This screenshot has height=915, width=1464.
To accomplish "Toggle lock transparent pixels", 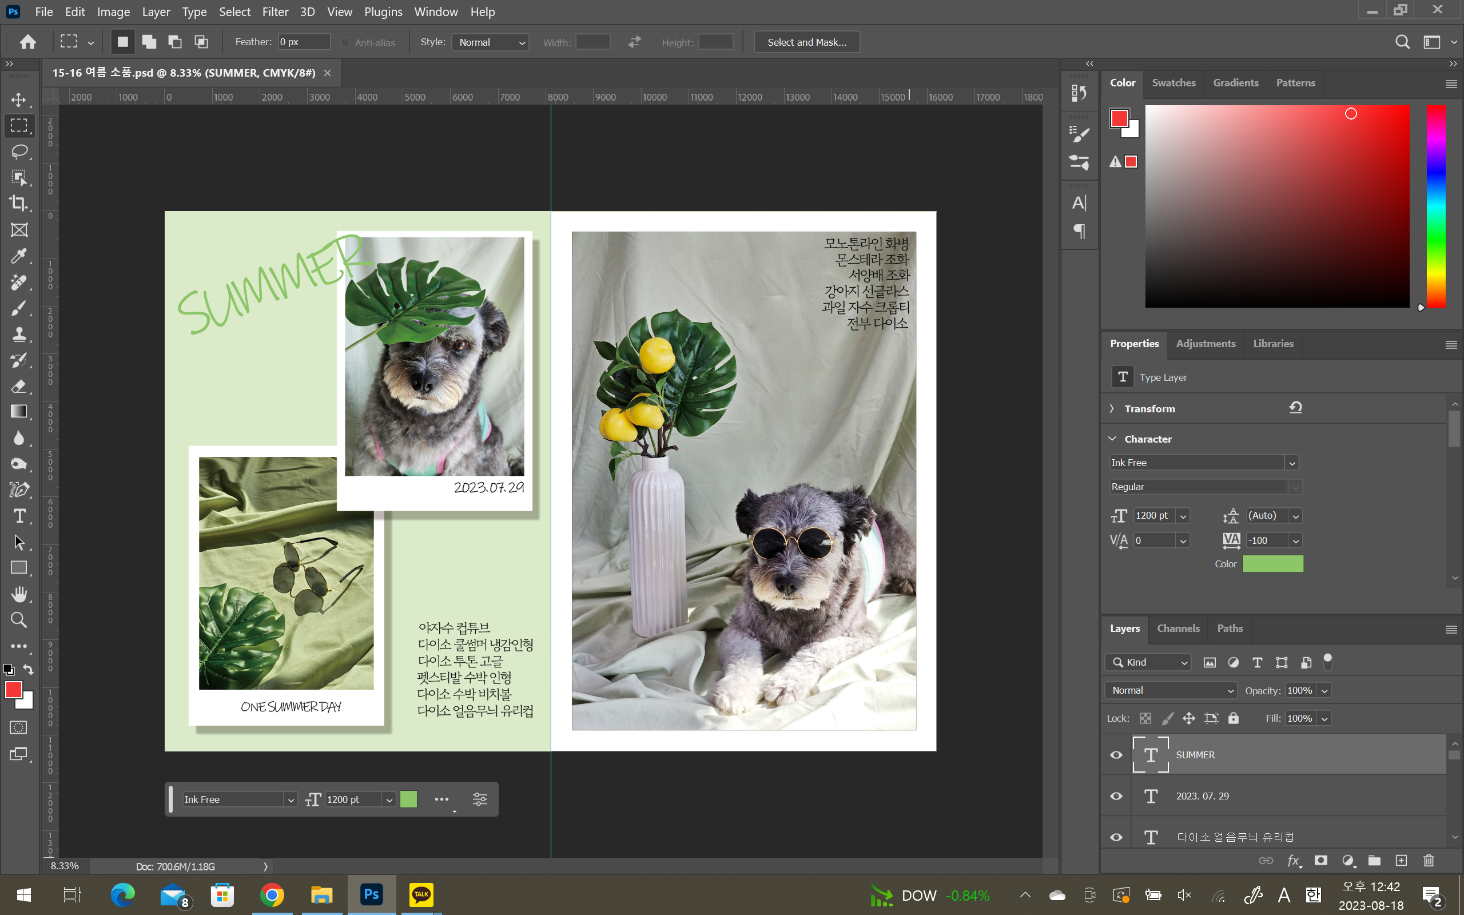I will (x=1145, y=718).
